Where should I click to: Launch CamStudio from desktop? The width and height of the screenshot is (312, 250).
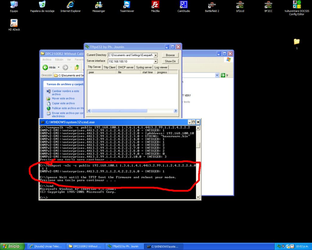coord(183,5)
